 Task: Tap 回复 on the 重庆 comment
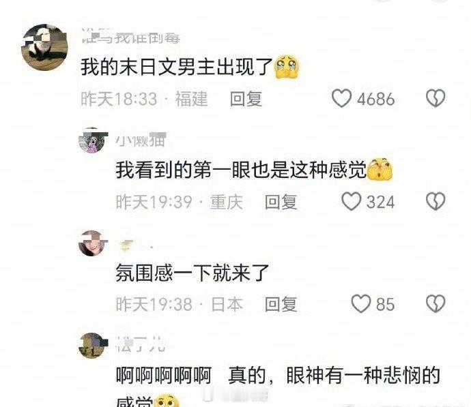pos(281,202)
